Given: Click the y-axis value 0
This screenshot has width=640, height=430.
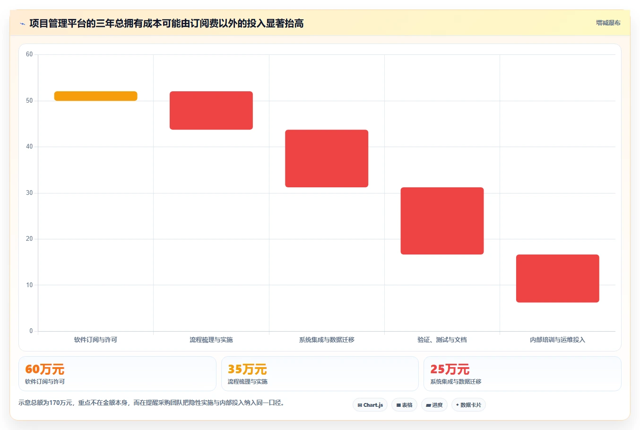Looking at the screenshot, I should coord(31,331).
